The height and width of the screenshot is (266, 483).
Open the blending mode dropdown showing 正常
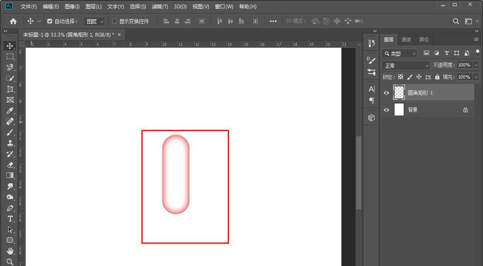(x=405, y=65)
